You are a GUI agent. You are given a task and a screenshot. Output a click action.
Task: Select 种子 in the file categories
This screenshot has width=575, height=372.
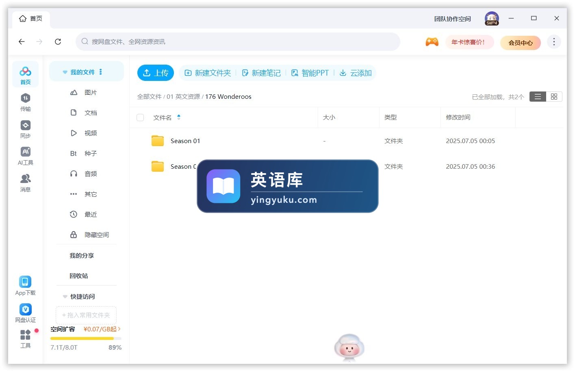(x=90, y=154)
